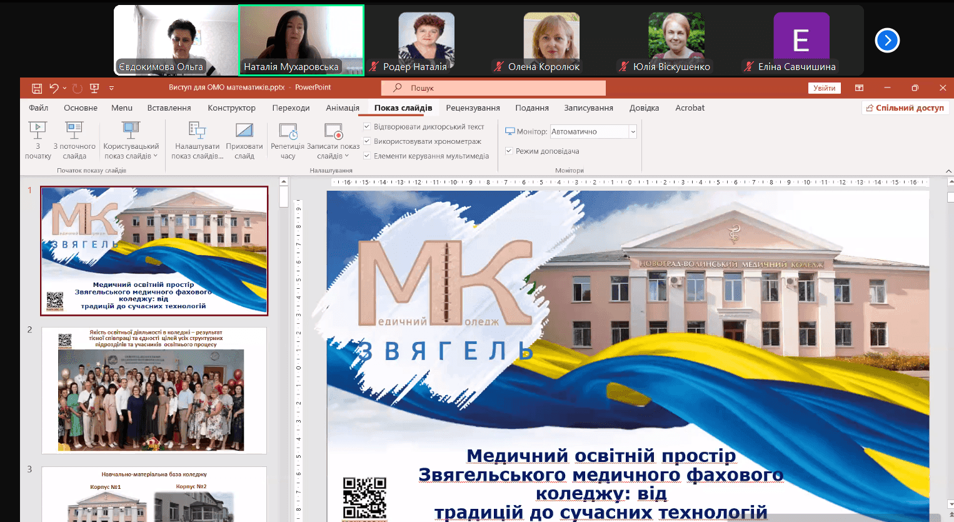Click the muted mic icon beside Родер Наталія
954x522 pixels.
click(x=374, y=66)
